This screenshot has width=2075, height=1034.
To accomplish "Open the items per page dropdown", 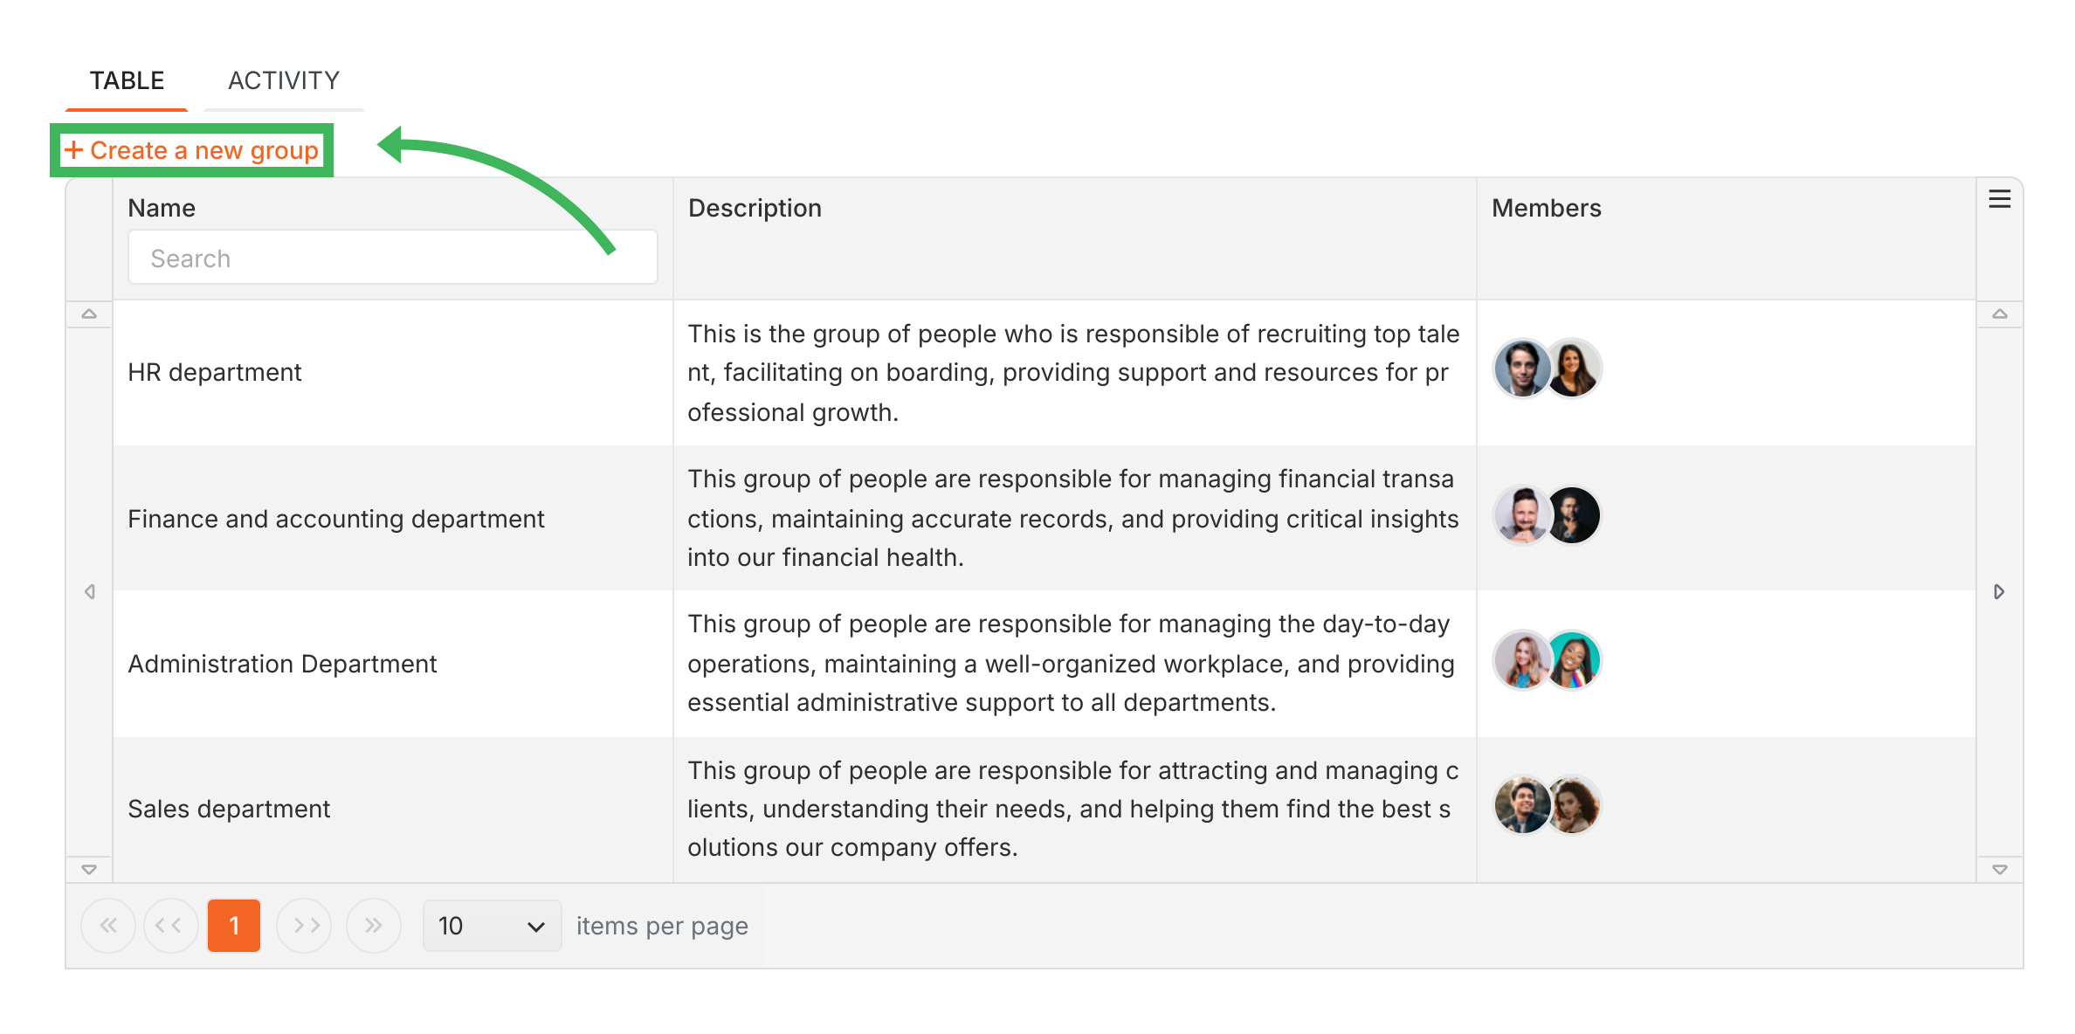I will coord(491,925).
